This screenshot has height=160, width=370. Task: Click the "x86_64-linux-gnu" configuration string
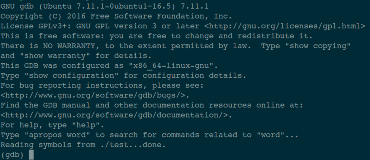171,66
